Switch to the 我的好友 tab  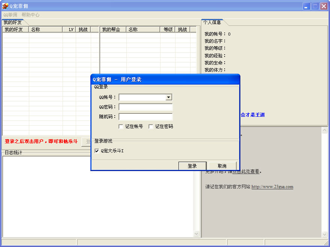(x=13, y=22)
